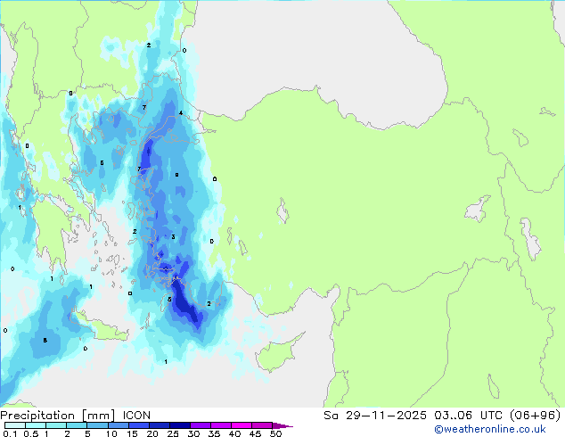Click the 2–5 mm legend color box
Viewport: 565px width, 437px height.
click(77, 425)
